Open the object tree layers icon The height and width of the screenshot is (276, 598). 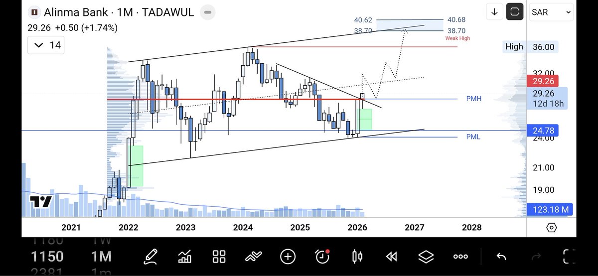tap(426, 257)
